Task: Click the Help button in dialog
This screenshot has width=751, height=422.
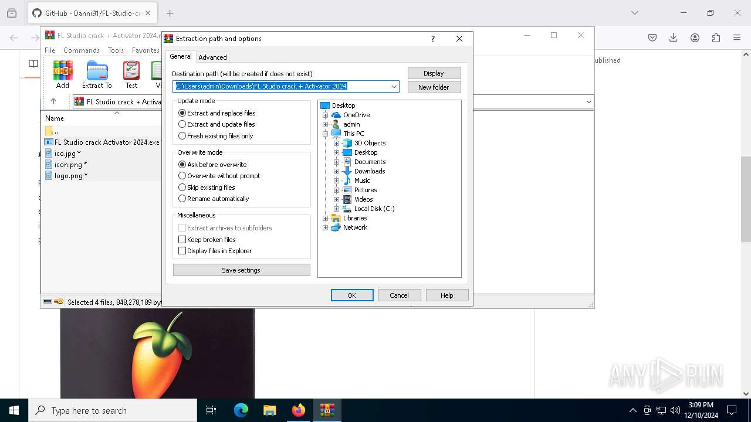Action: pyautogui.click(x=447, y=295)
